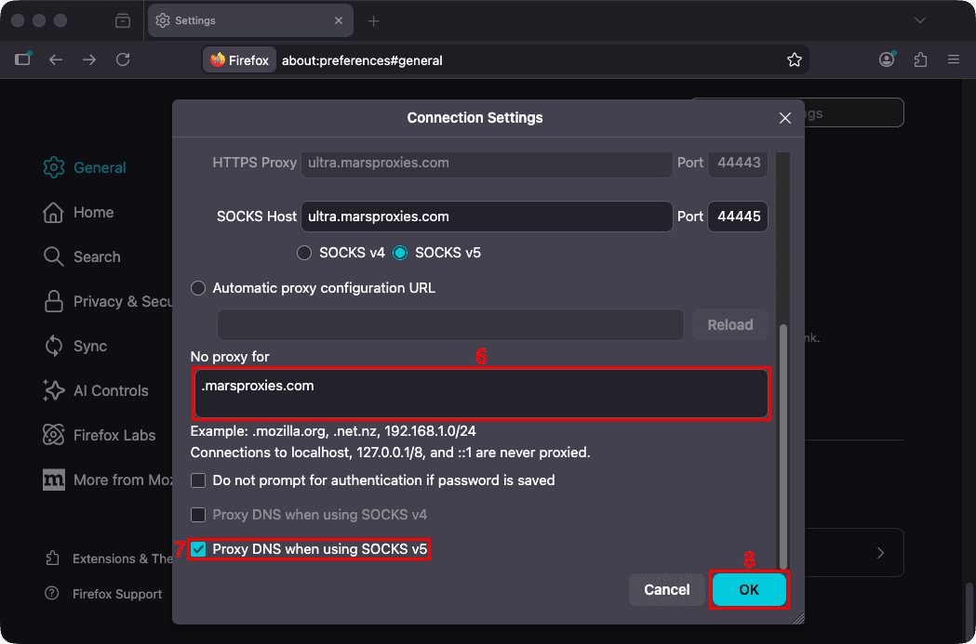Click the right chevron in the background settings page

click(x=880, y=553)
